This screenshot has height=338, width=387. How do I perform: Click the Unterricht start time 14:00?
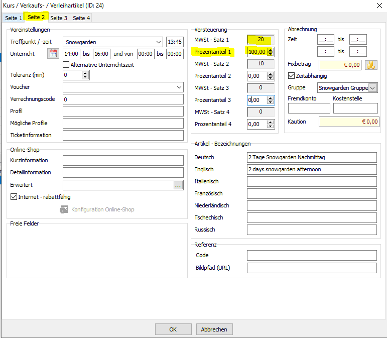[71, 54]
